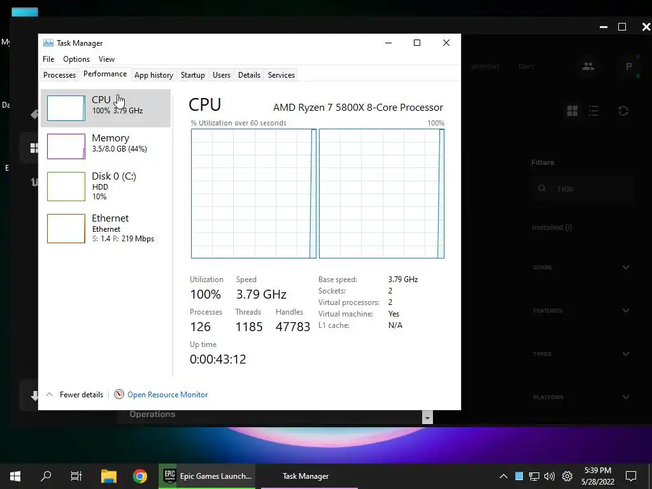Click the Task Manager title bar icon

tap(48, 43)
